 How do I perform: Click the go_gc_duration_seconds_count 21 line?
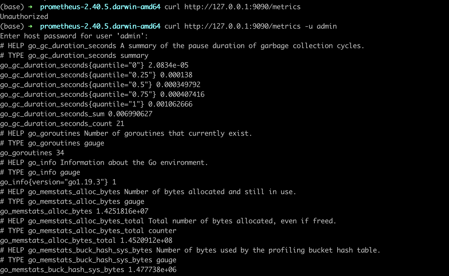pos(62,124)
